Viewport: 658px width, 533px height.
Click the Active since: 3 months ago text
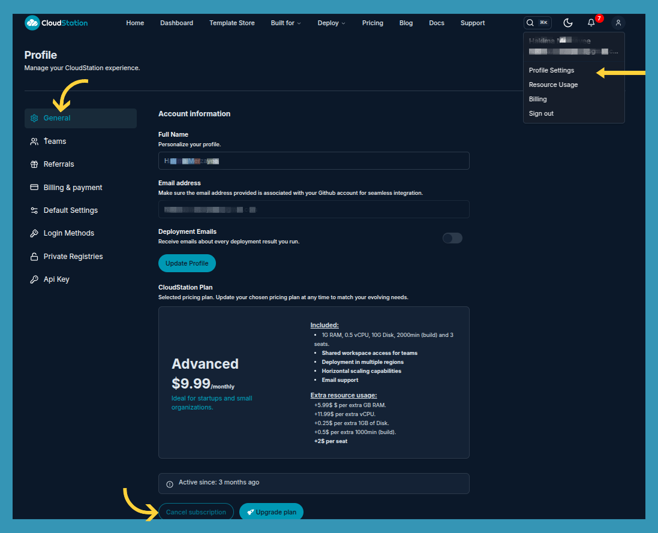(x=219, y=482)
